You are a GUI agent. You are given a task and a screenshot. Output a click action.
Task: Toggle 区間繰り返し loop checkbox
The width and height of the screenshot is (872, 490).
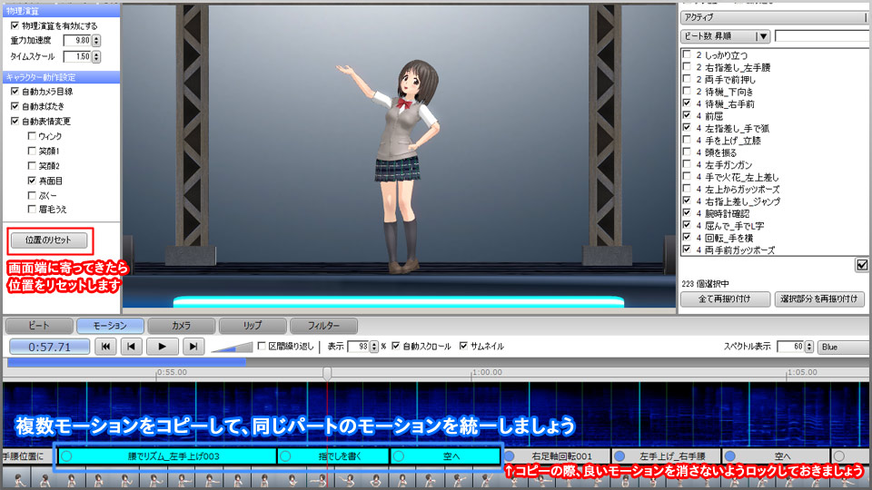click(263, 346)
